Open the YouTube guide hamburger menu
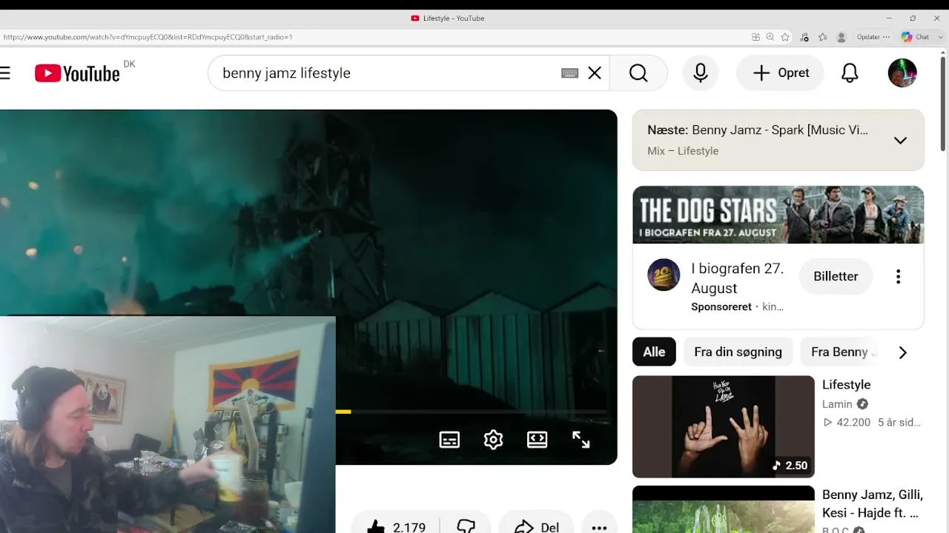This screenshot has width=949, height=533. [x=4, y=73]
